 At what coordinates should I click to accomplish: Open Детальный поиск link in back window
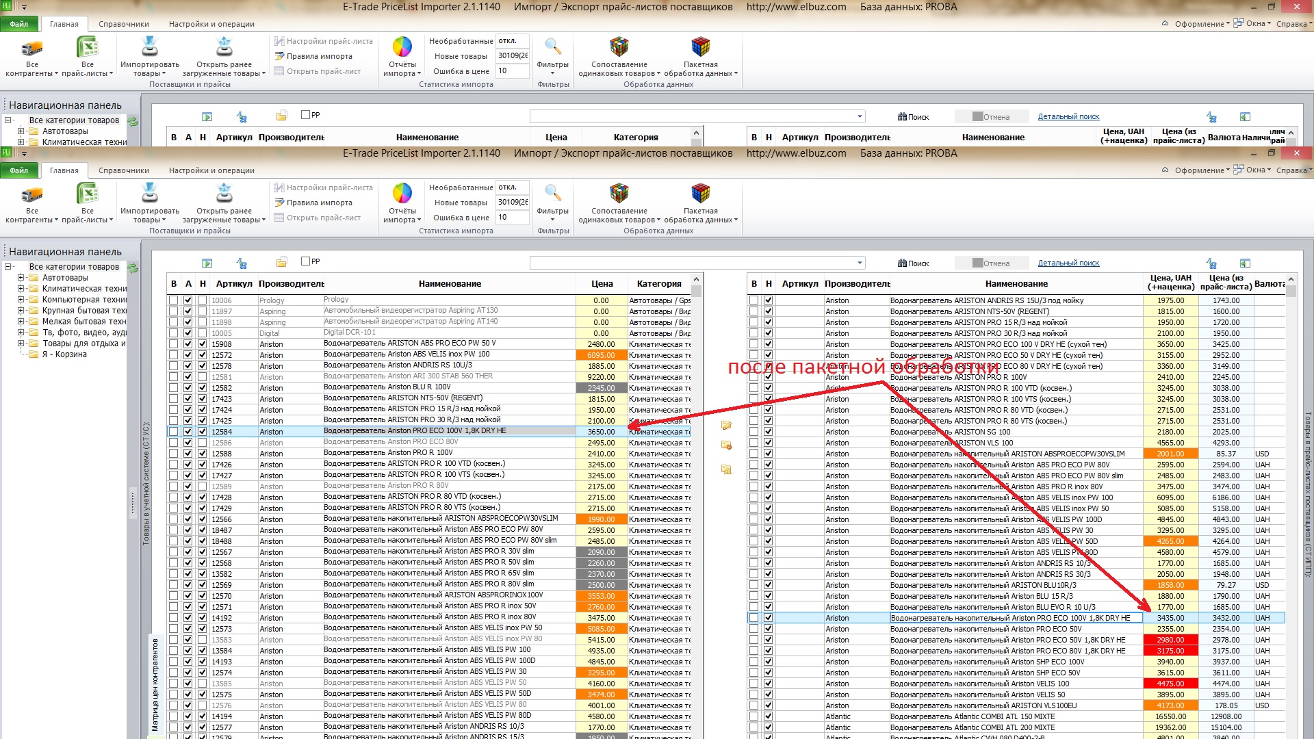point(1068,116)
